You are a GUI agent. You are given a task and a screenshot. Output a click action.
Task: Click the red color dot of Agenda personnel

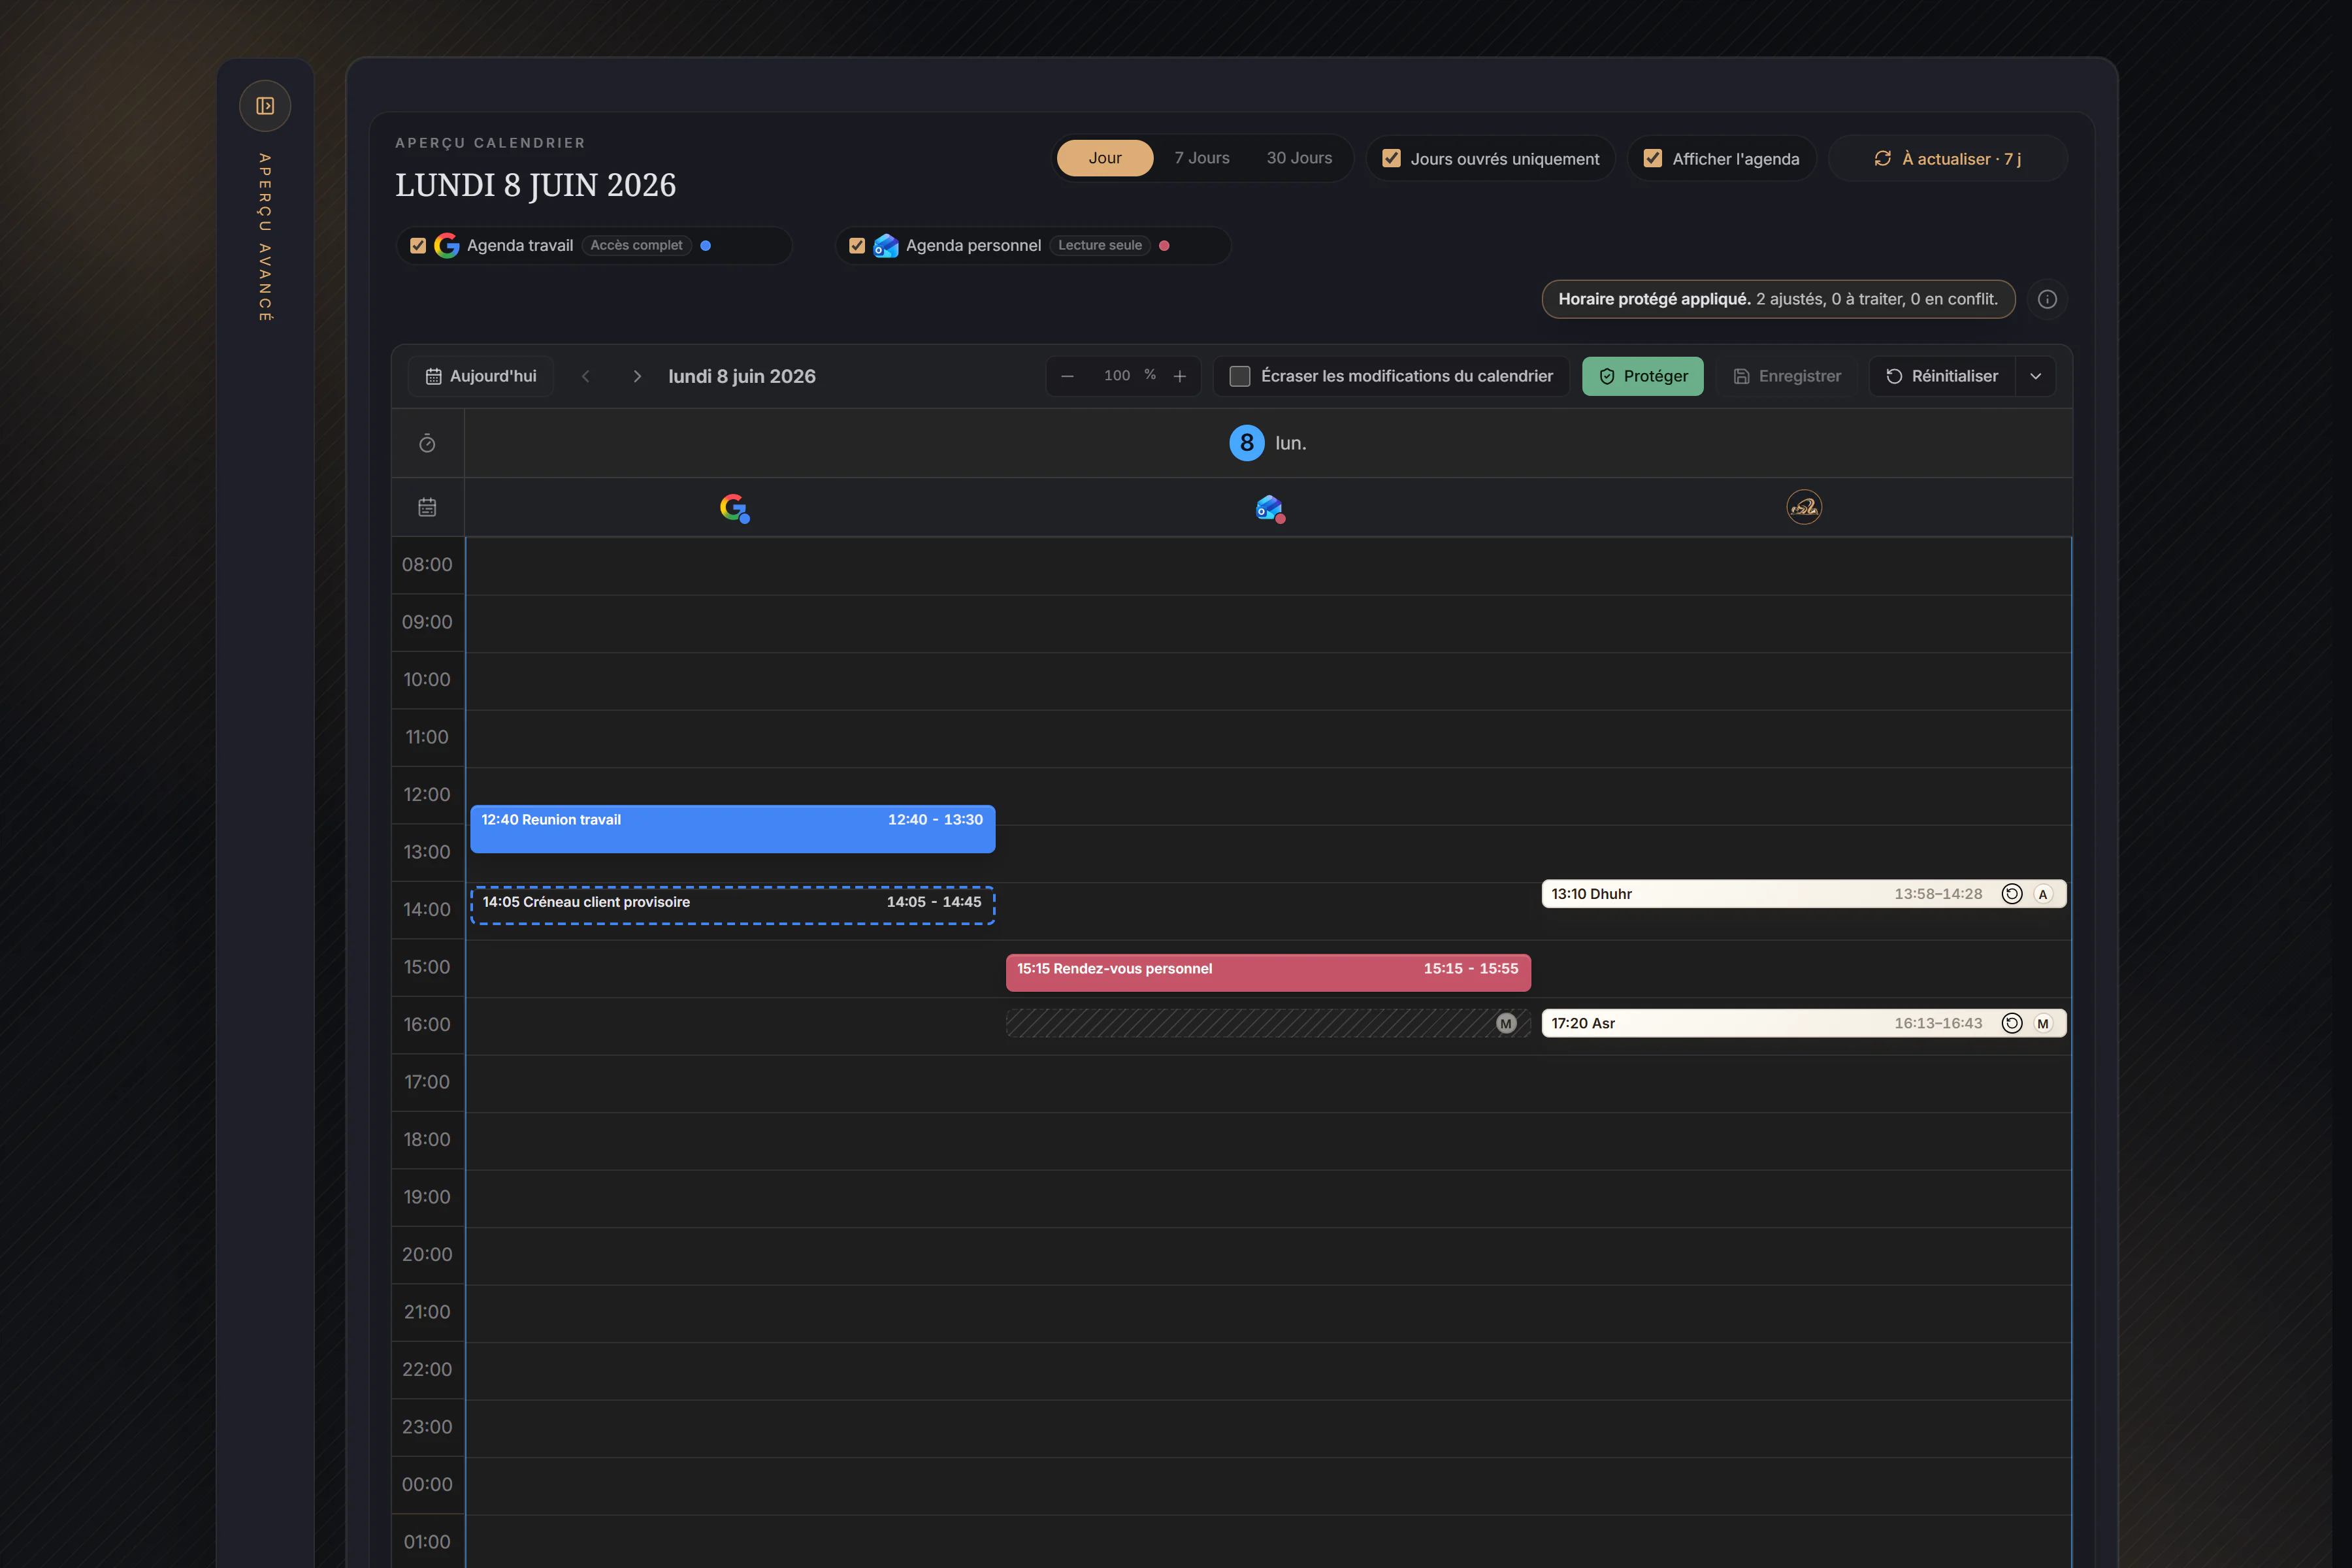(1164, 245)
